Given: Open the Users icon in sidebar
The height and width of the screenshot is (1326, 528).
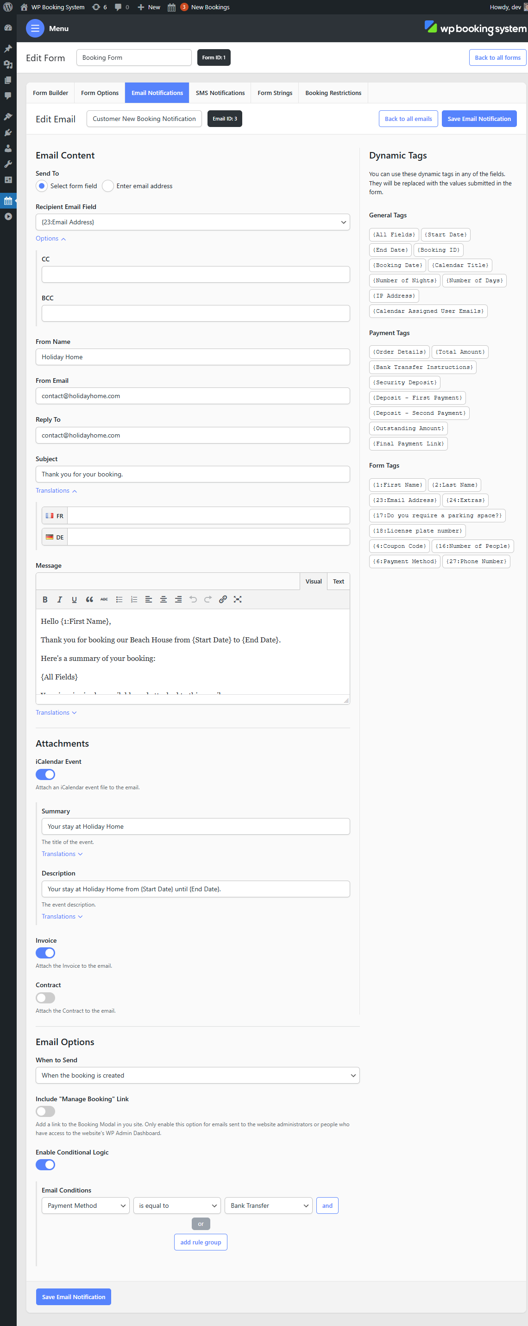Looking at the screenshot, I should click(x=8, y=148).
